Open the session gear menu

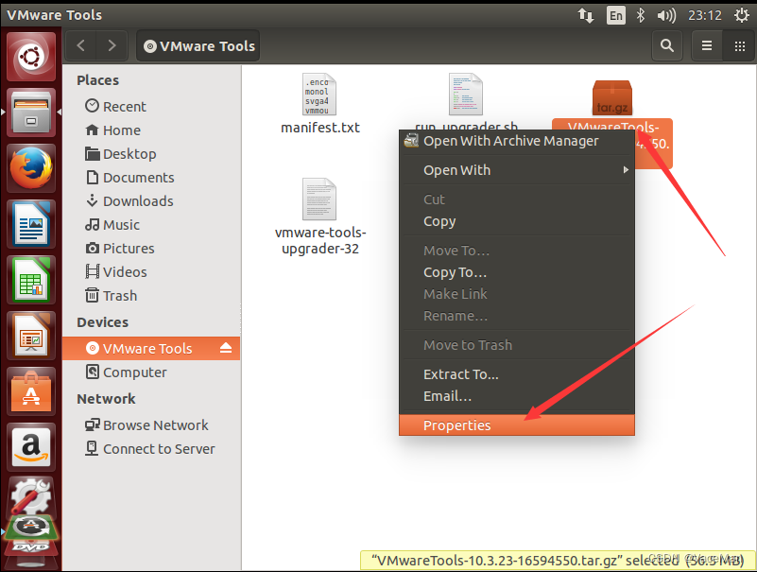click(741, 14)
